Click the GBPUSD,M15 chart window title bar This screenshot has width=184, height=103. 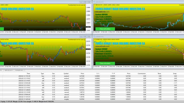pos(139,2)
